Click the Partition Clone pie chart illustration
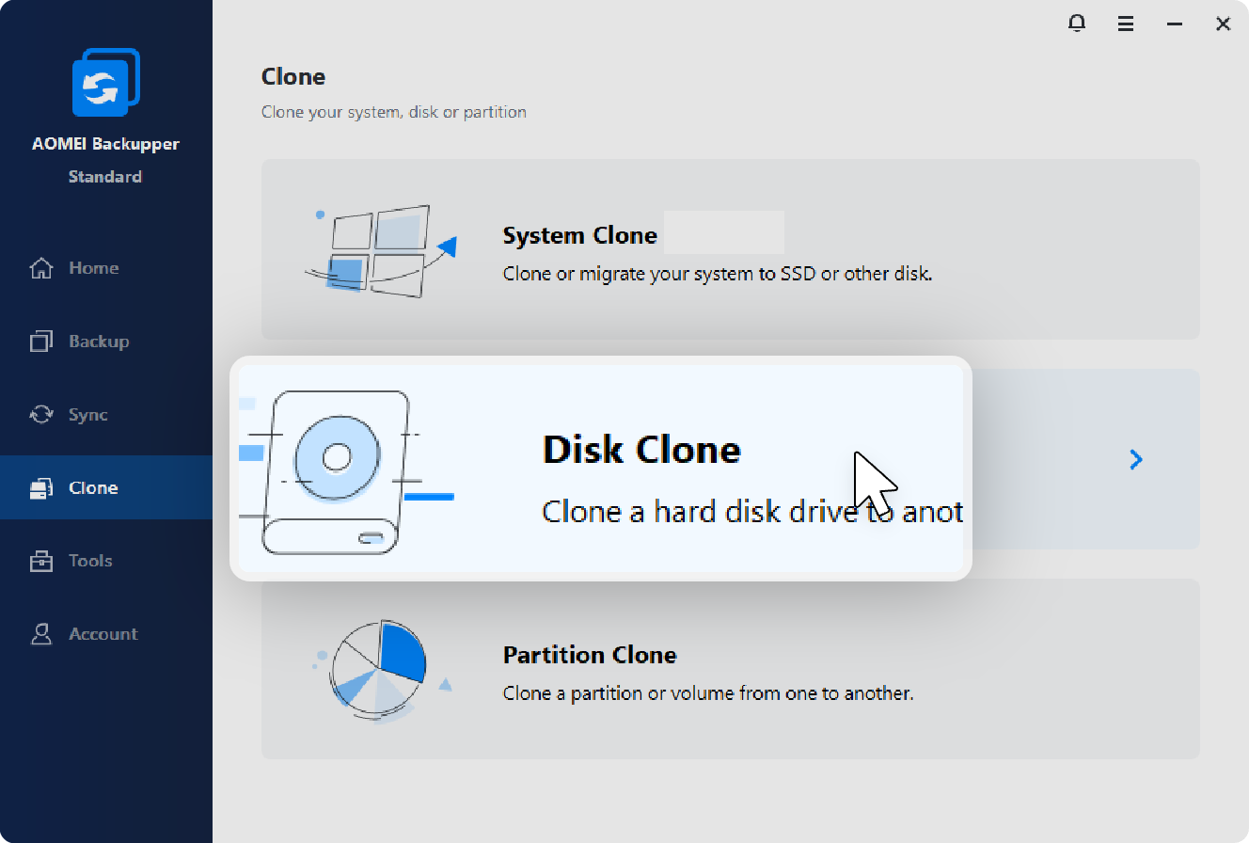The width and height of the screenshot is (1249, 843). [378, 670]
